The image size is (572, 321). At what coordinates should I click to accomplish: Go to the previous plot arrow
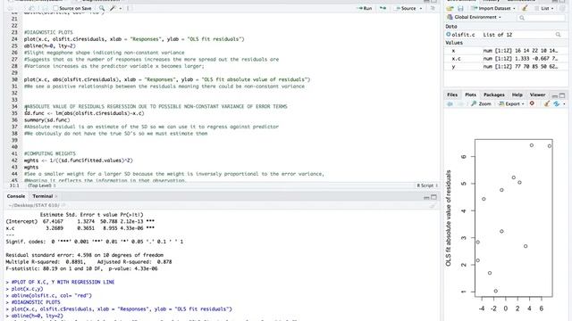(x=450, y=104)
